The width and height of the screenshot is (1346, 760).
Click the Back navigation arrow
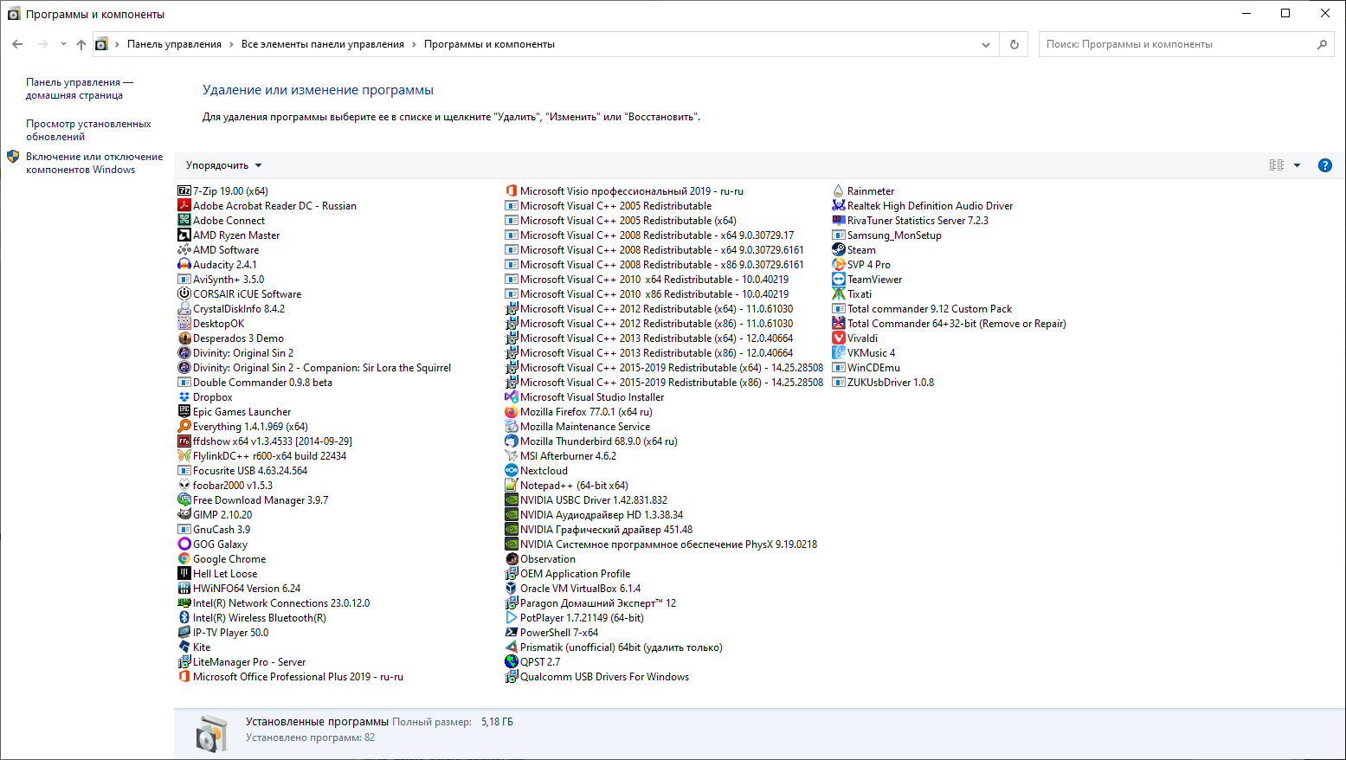coord(17,44)
